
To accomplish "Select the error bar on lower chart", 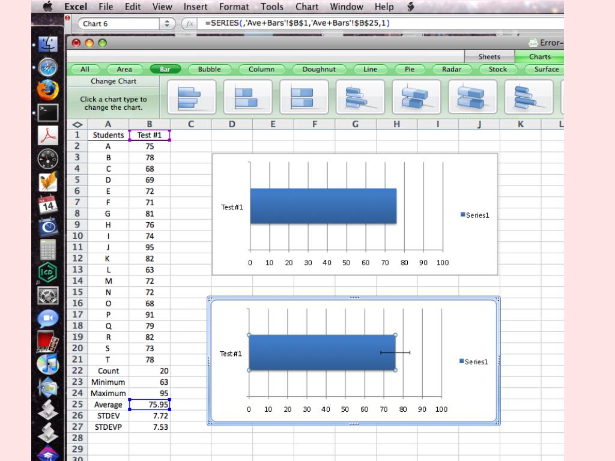I will tap(395, 352).
